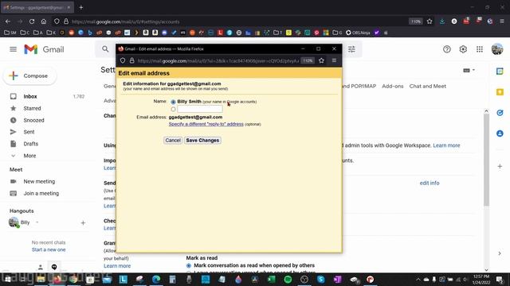Open Gmail settings gear icon

pos(463,49)
